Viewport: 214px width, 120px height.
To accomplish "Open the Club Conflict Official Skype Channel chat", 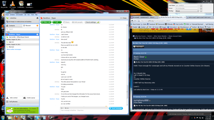I will pos(22,37).
